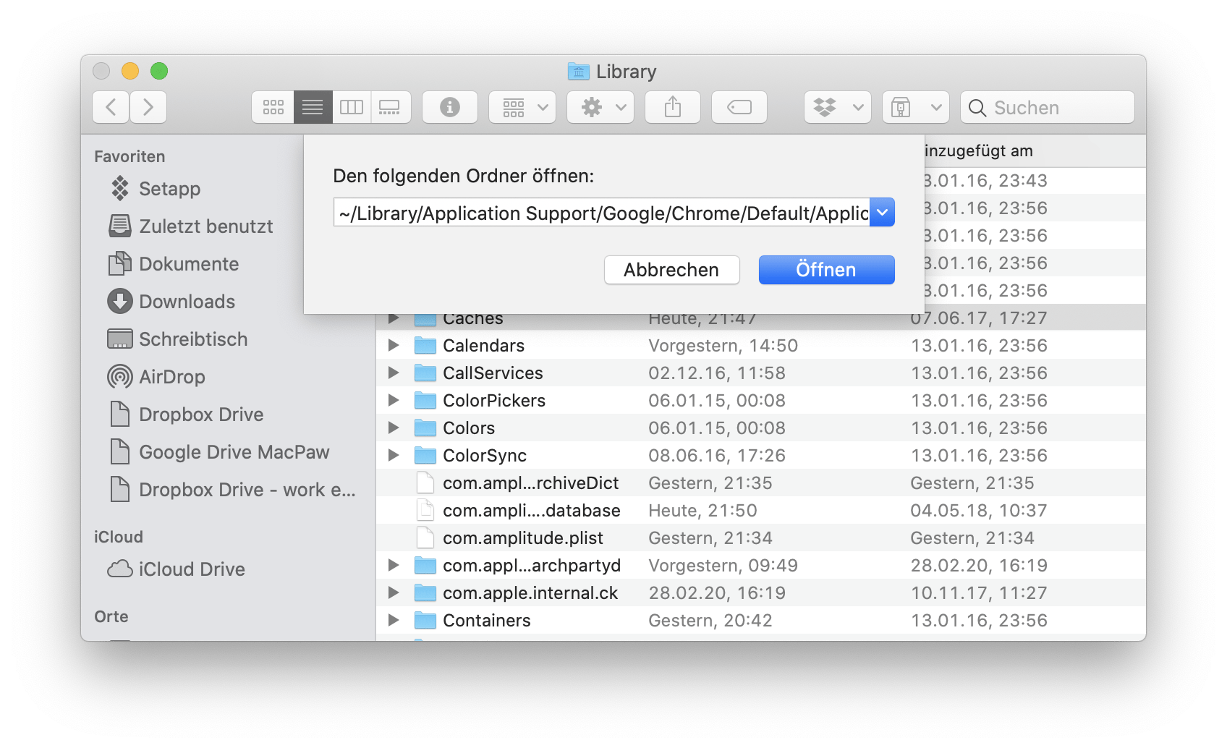Click the 'inzugefügt am' column header
Image resolution: width=1227 pixels, height=748 pixels.
point(978,151)
